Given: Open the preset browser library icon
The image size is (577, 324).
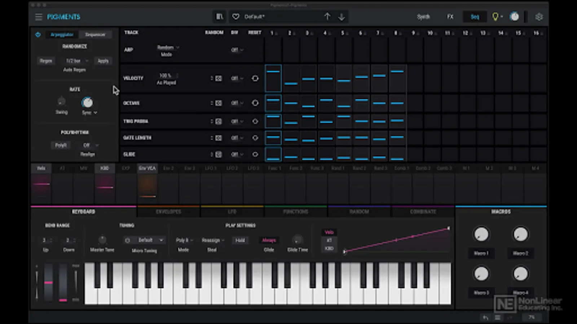Looking at the screenshot, I should (x=219, y=17).
